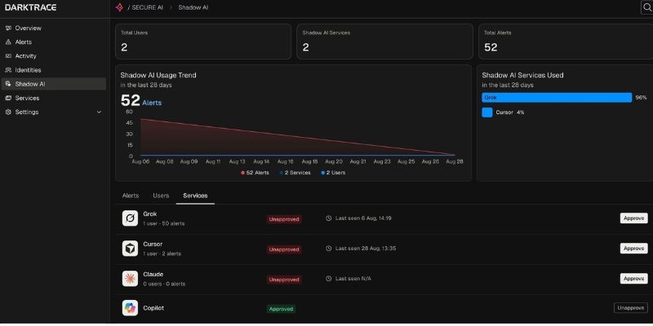Click clock icon beside Cursor last seen
The width and height of the screenshot is (653, 326).
coord(329,249)
